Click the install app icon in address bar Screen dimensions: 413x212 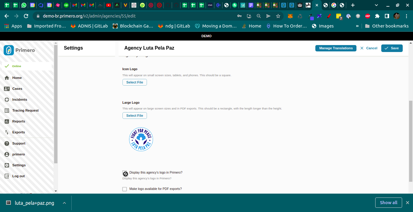(x=249, y=16)
